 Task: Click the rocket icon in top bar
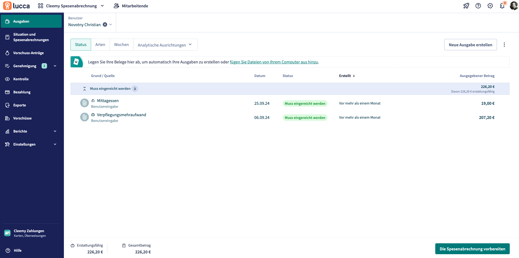466,6
